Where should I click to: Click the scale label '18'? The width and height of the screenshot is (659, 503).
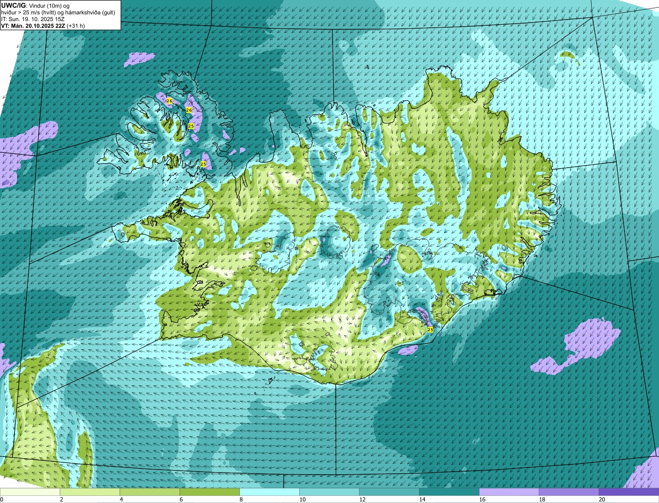tap(542, 499)
